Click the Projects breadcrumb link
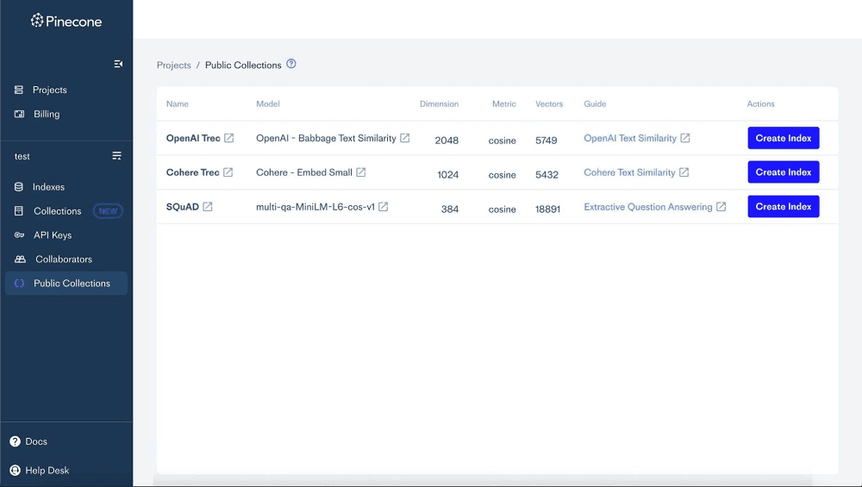 click(x=174, y=65)
